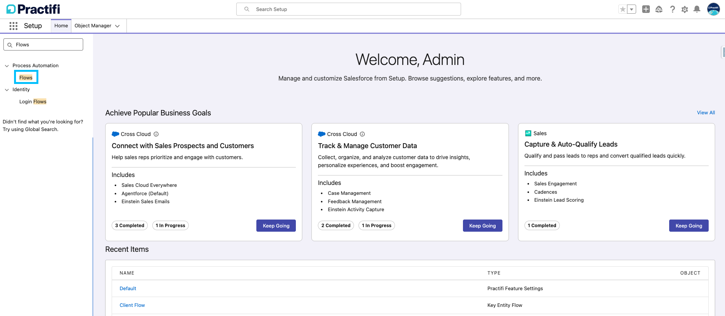This screenshot has width=725, height=316.
Task: Click Keep Going on Connect with Sales Prospects
Action: tap(276, 226)
